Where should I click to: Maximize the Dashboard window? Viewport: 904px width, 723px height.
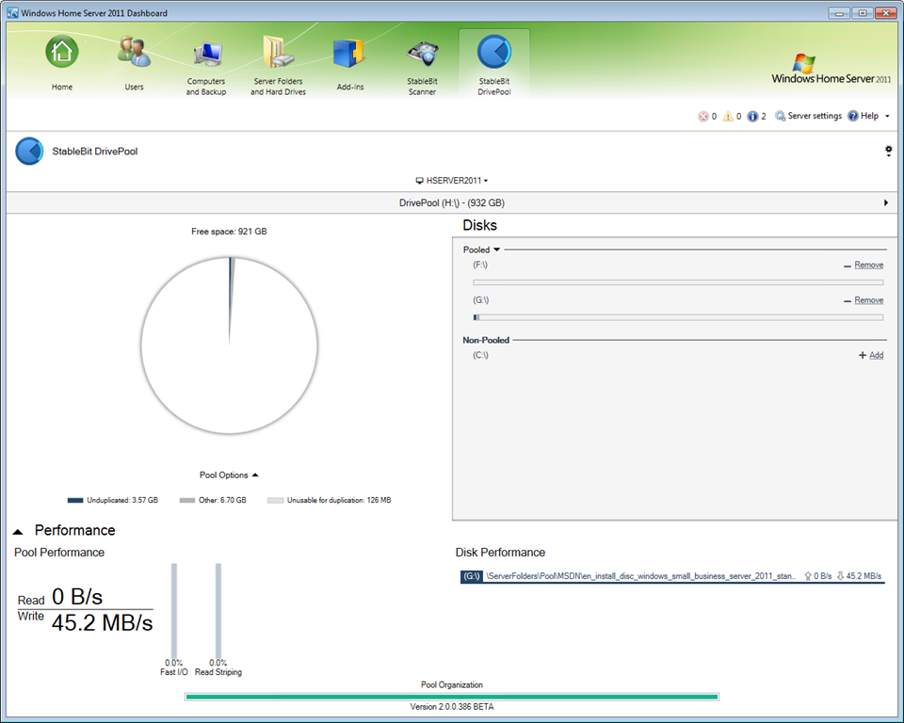[863, 12]
